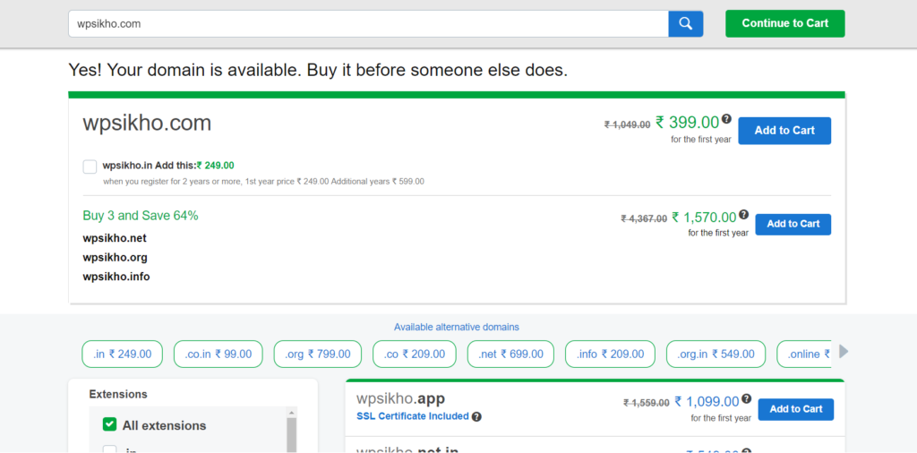Click info icon next to SSL Certificate Included
The height and width of the screenshot is (453, 917).
coord(476,417)
